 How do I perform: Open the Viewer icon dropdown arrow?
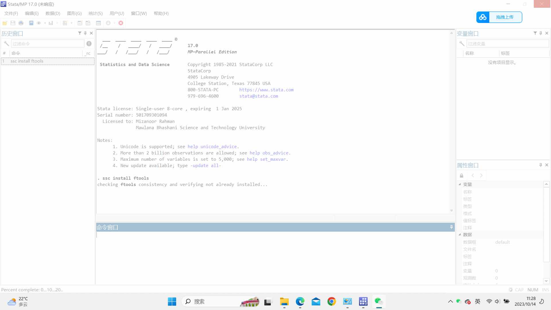pos(45,23)
